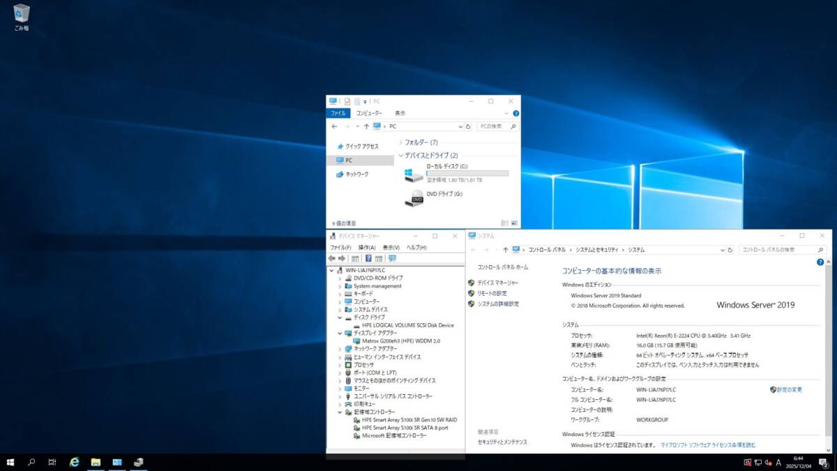837x471 pixels.
Task: Expand the ネットワーク アダプター tree node
Action: [340, 349]
